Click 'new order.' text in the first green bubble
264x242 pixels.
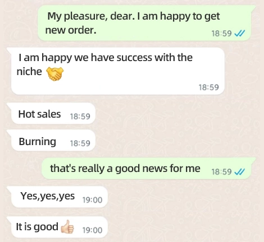point(71,30)
